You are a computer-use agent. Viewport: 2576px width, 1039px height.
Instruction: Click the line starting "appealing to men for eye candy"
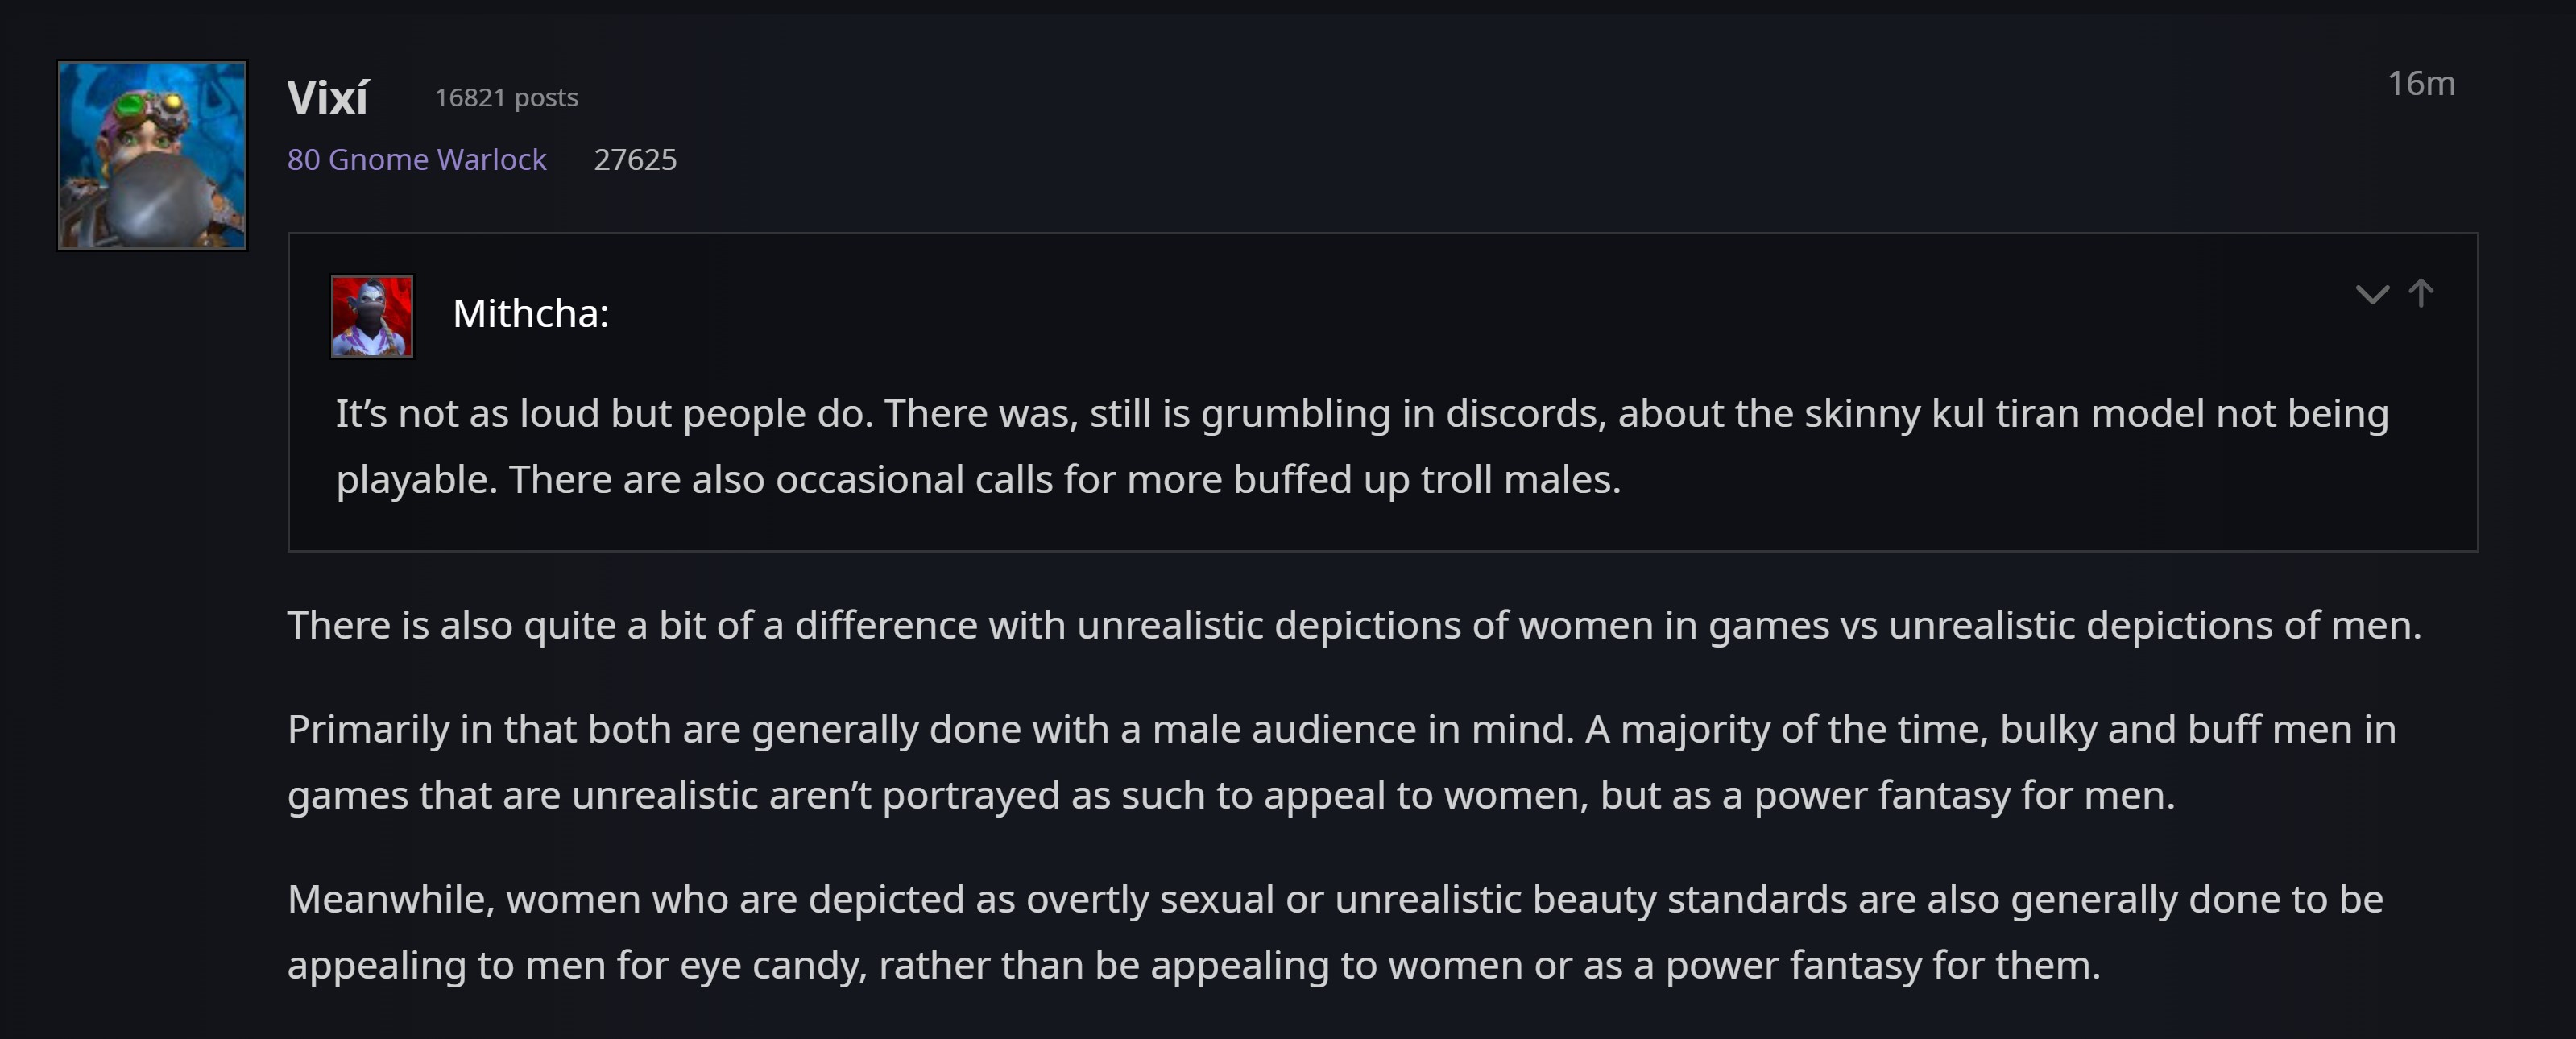pyautogui.click(x=1194, y=966)
